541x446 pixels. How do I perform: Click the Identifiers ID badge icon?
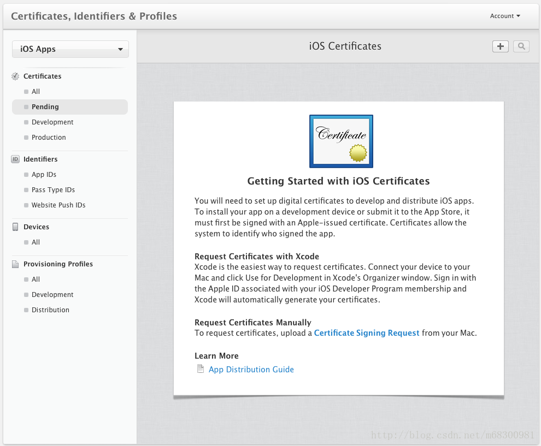[15, 159]
